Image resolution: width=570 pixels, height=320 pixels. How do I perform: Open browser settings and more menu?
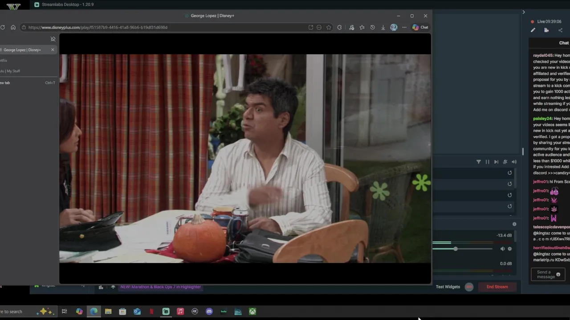[x=404, y=28]
